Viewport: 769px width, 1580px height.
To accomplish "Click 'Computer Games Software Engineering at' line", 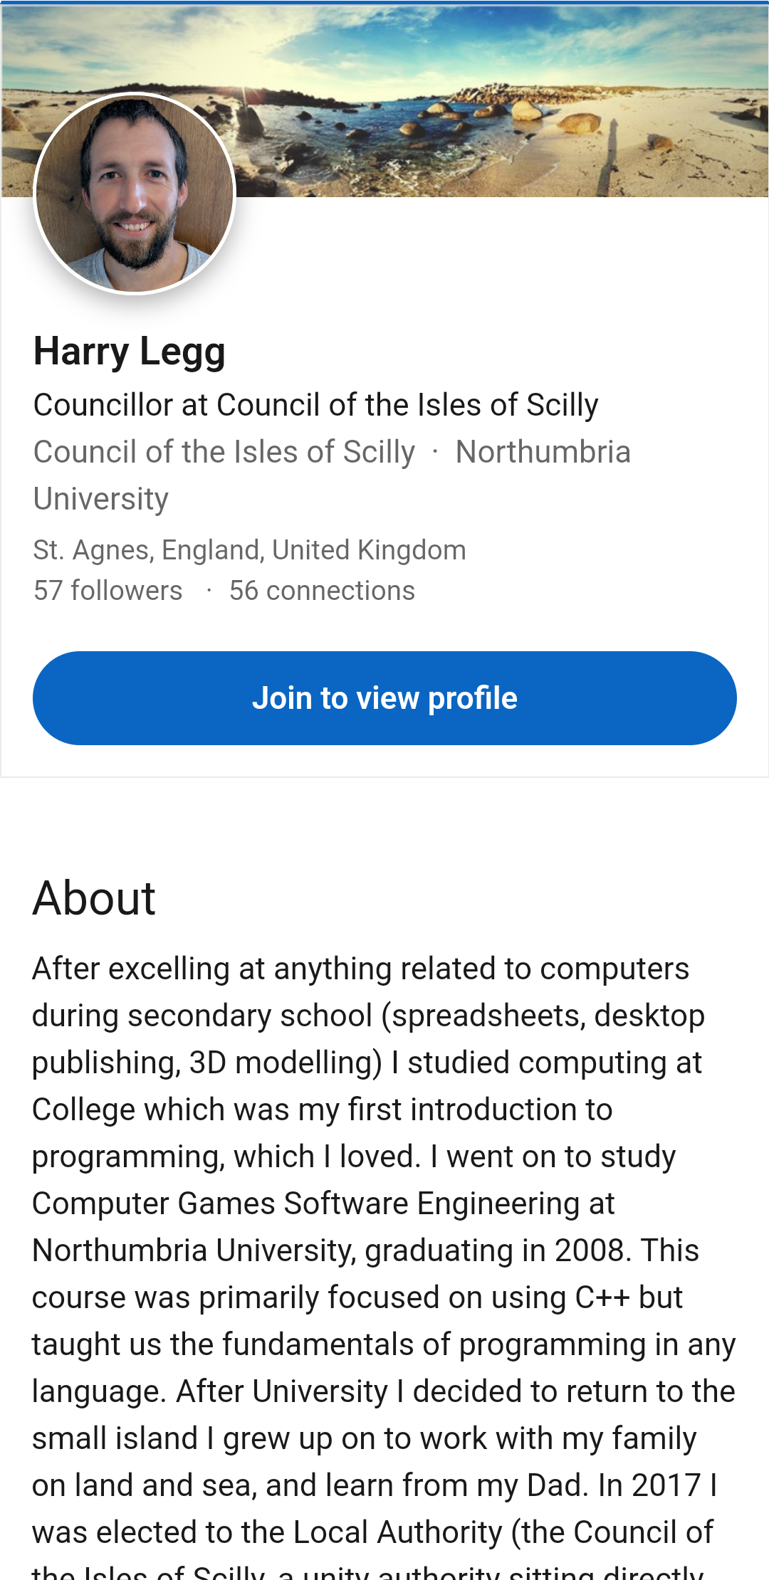I will click(323, 1204).
